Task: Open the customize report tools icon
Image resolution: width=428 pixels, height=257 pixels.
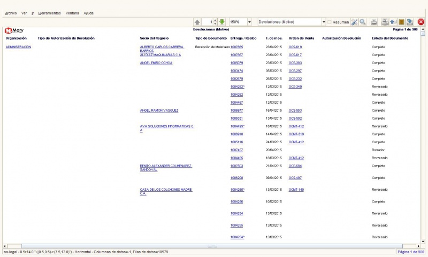Action: click(x=354, y=22)
